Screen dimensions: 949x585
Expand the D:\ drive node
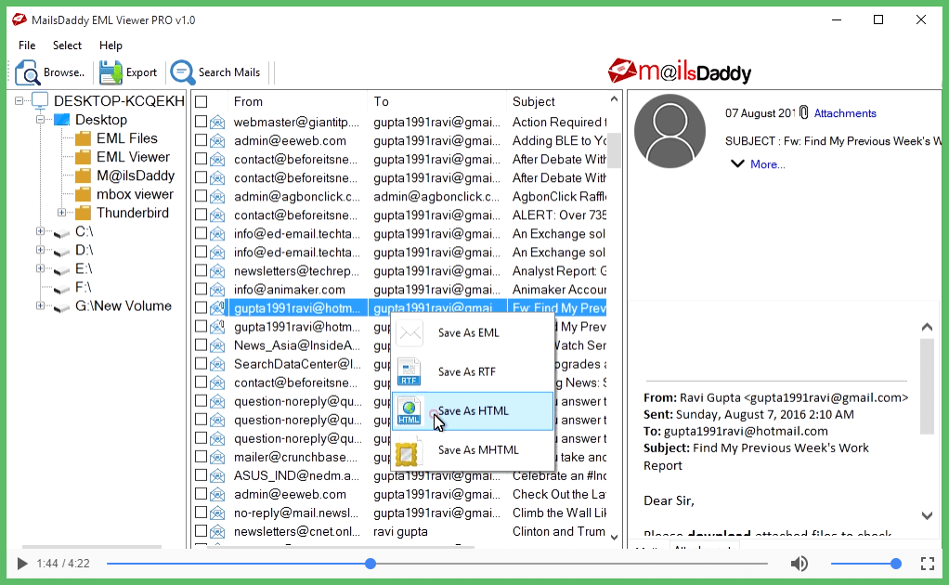click(40, 250)
